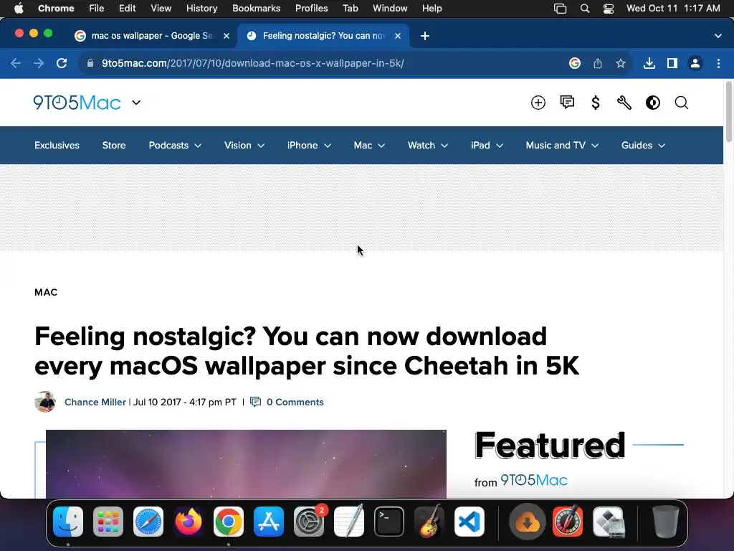Open the Chrome profile avatar

coord(695,63)
